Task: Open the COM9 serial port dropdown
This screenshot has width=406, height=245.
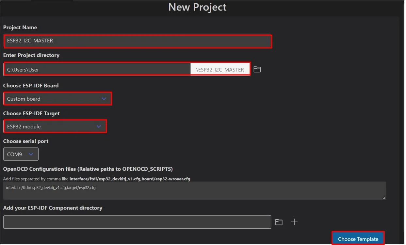Action: coord(21,154)
